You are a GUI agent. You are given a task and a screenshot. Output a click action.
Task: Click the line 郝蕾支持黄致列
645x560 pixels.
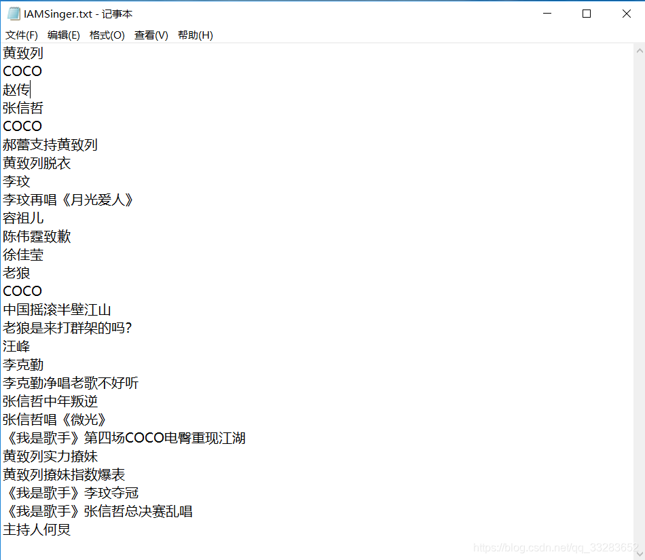(x=50, y=145)
